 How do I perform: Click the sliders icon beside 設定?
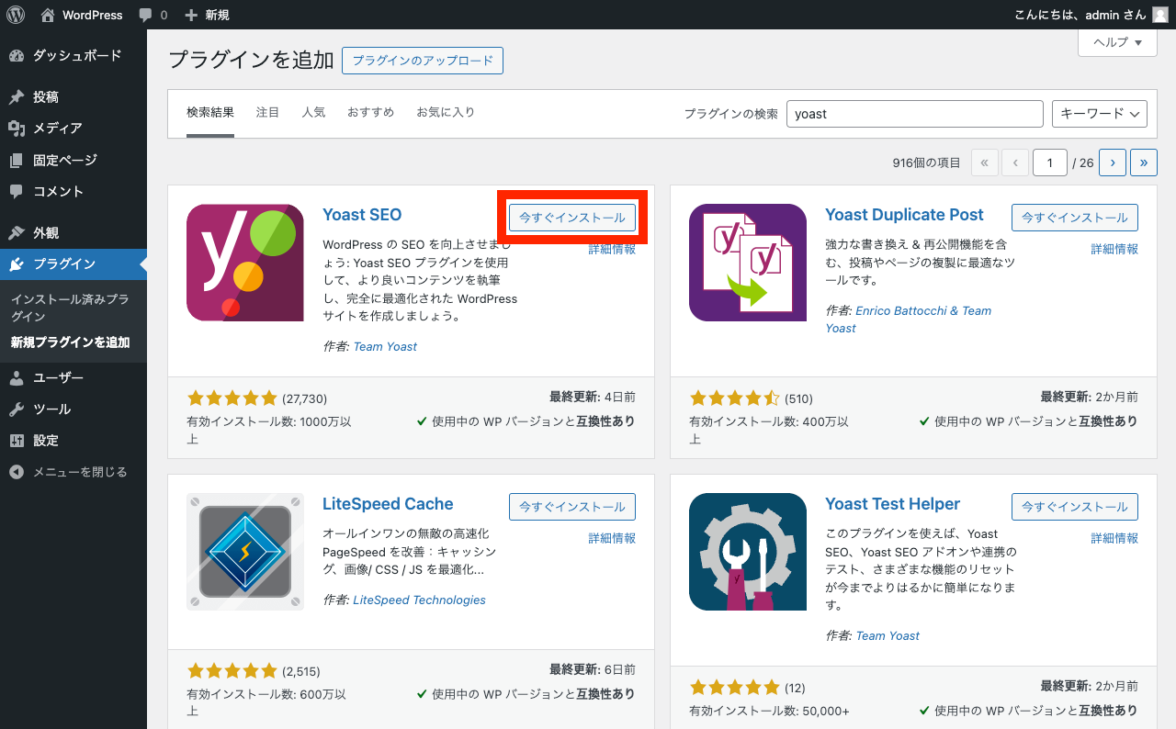point(17,441)
